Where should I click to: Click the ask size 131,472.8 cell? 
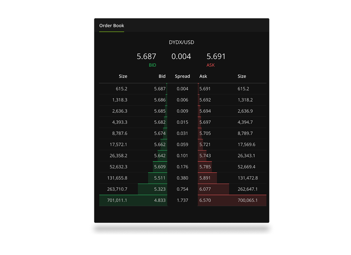pos(248,178)
